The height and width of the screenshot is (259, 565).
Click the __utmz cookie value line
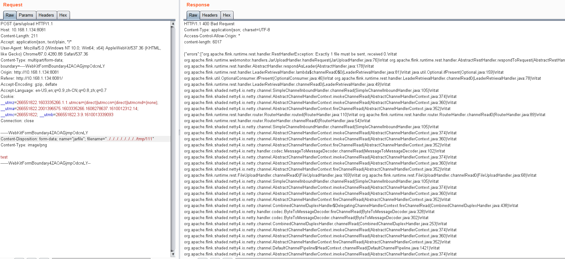pos(80,102)
